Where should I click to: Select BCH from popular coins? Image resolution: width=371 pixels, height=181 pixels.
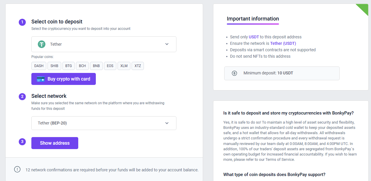click(x=82, y=66)
